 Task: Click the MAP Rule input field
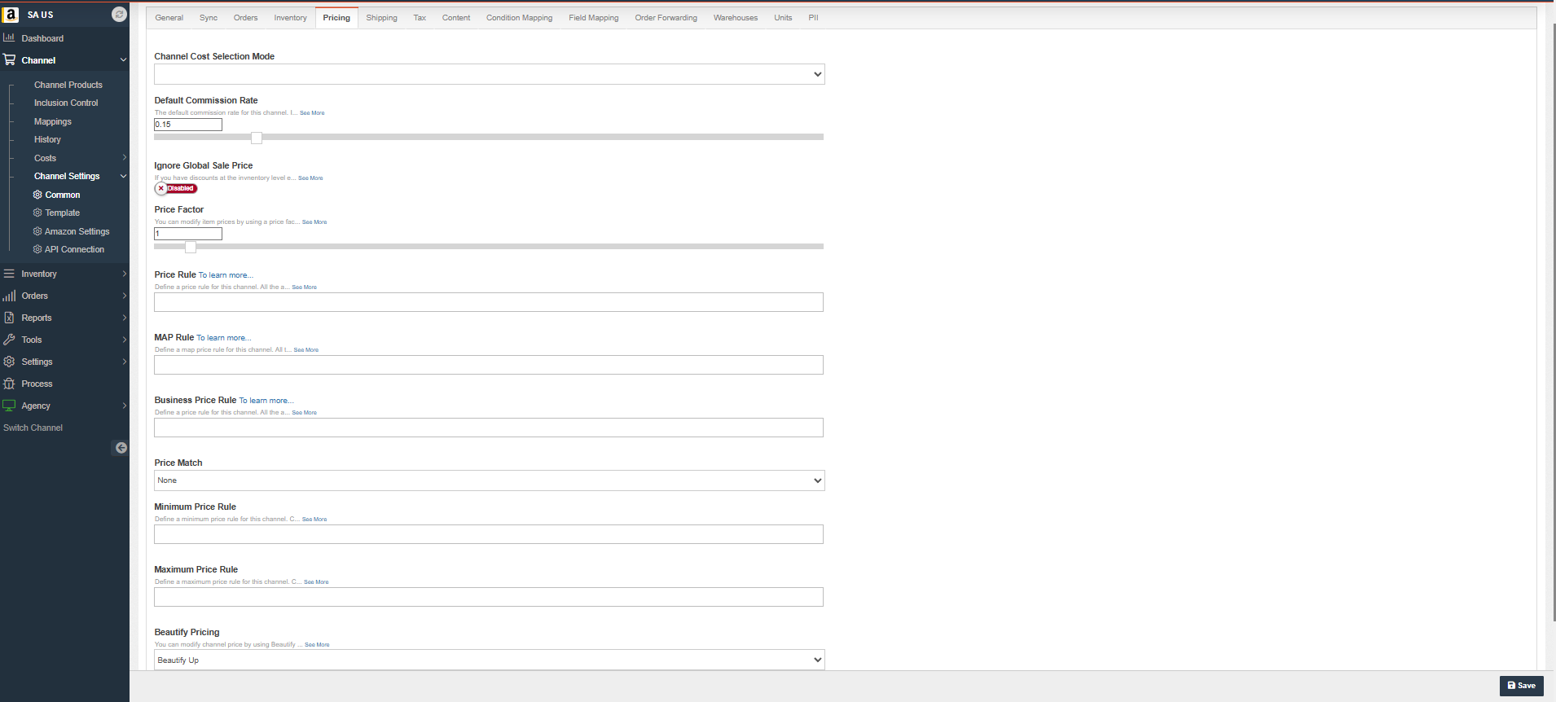pyautogui.click(x=489, y=365)
